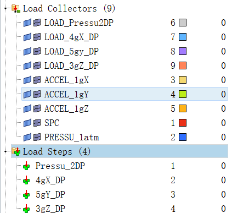This screenshot has height=213, width=232.
Task: Select the ACCEL_1gY collector name
Action: pyautogui.click(x=66, y=95)
